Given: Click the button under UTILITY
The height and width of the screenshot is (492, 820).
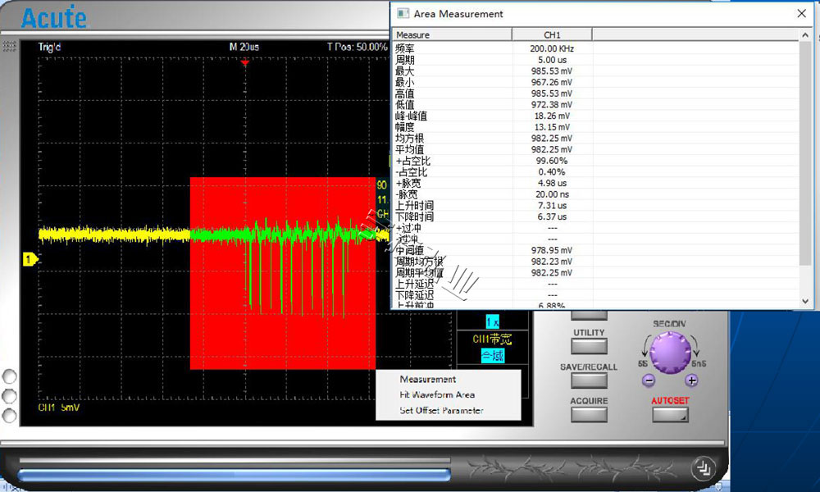Looking at the screenshot, I should click(x=589, y=346).
